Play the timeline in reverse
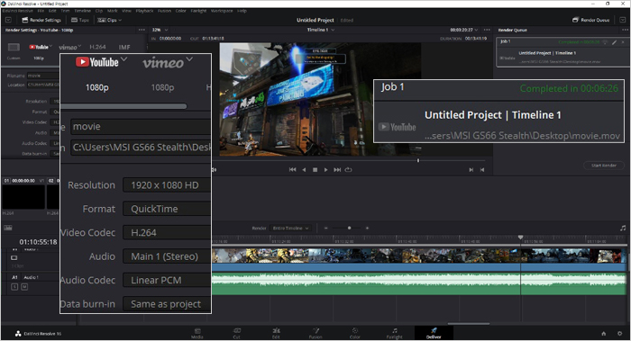The image size is (631, 341). pyautogui.click(x=304, y=170)
